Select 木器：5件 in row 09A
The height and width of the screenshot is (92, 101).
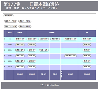(x=55, y=39)
